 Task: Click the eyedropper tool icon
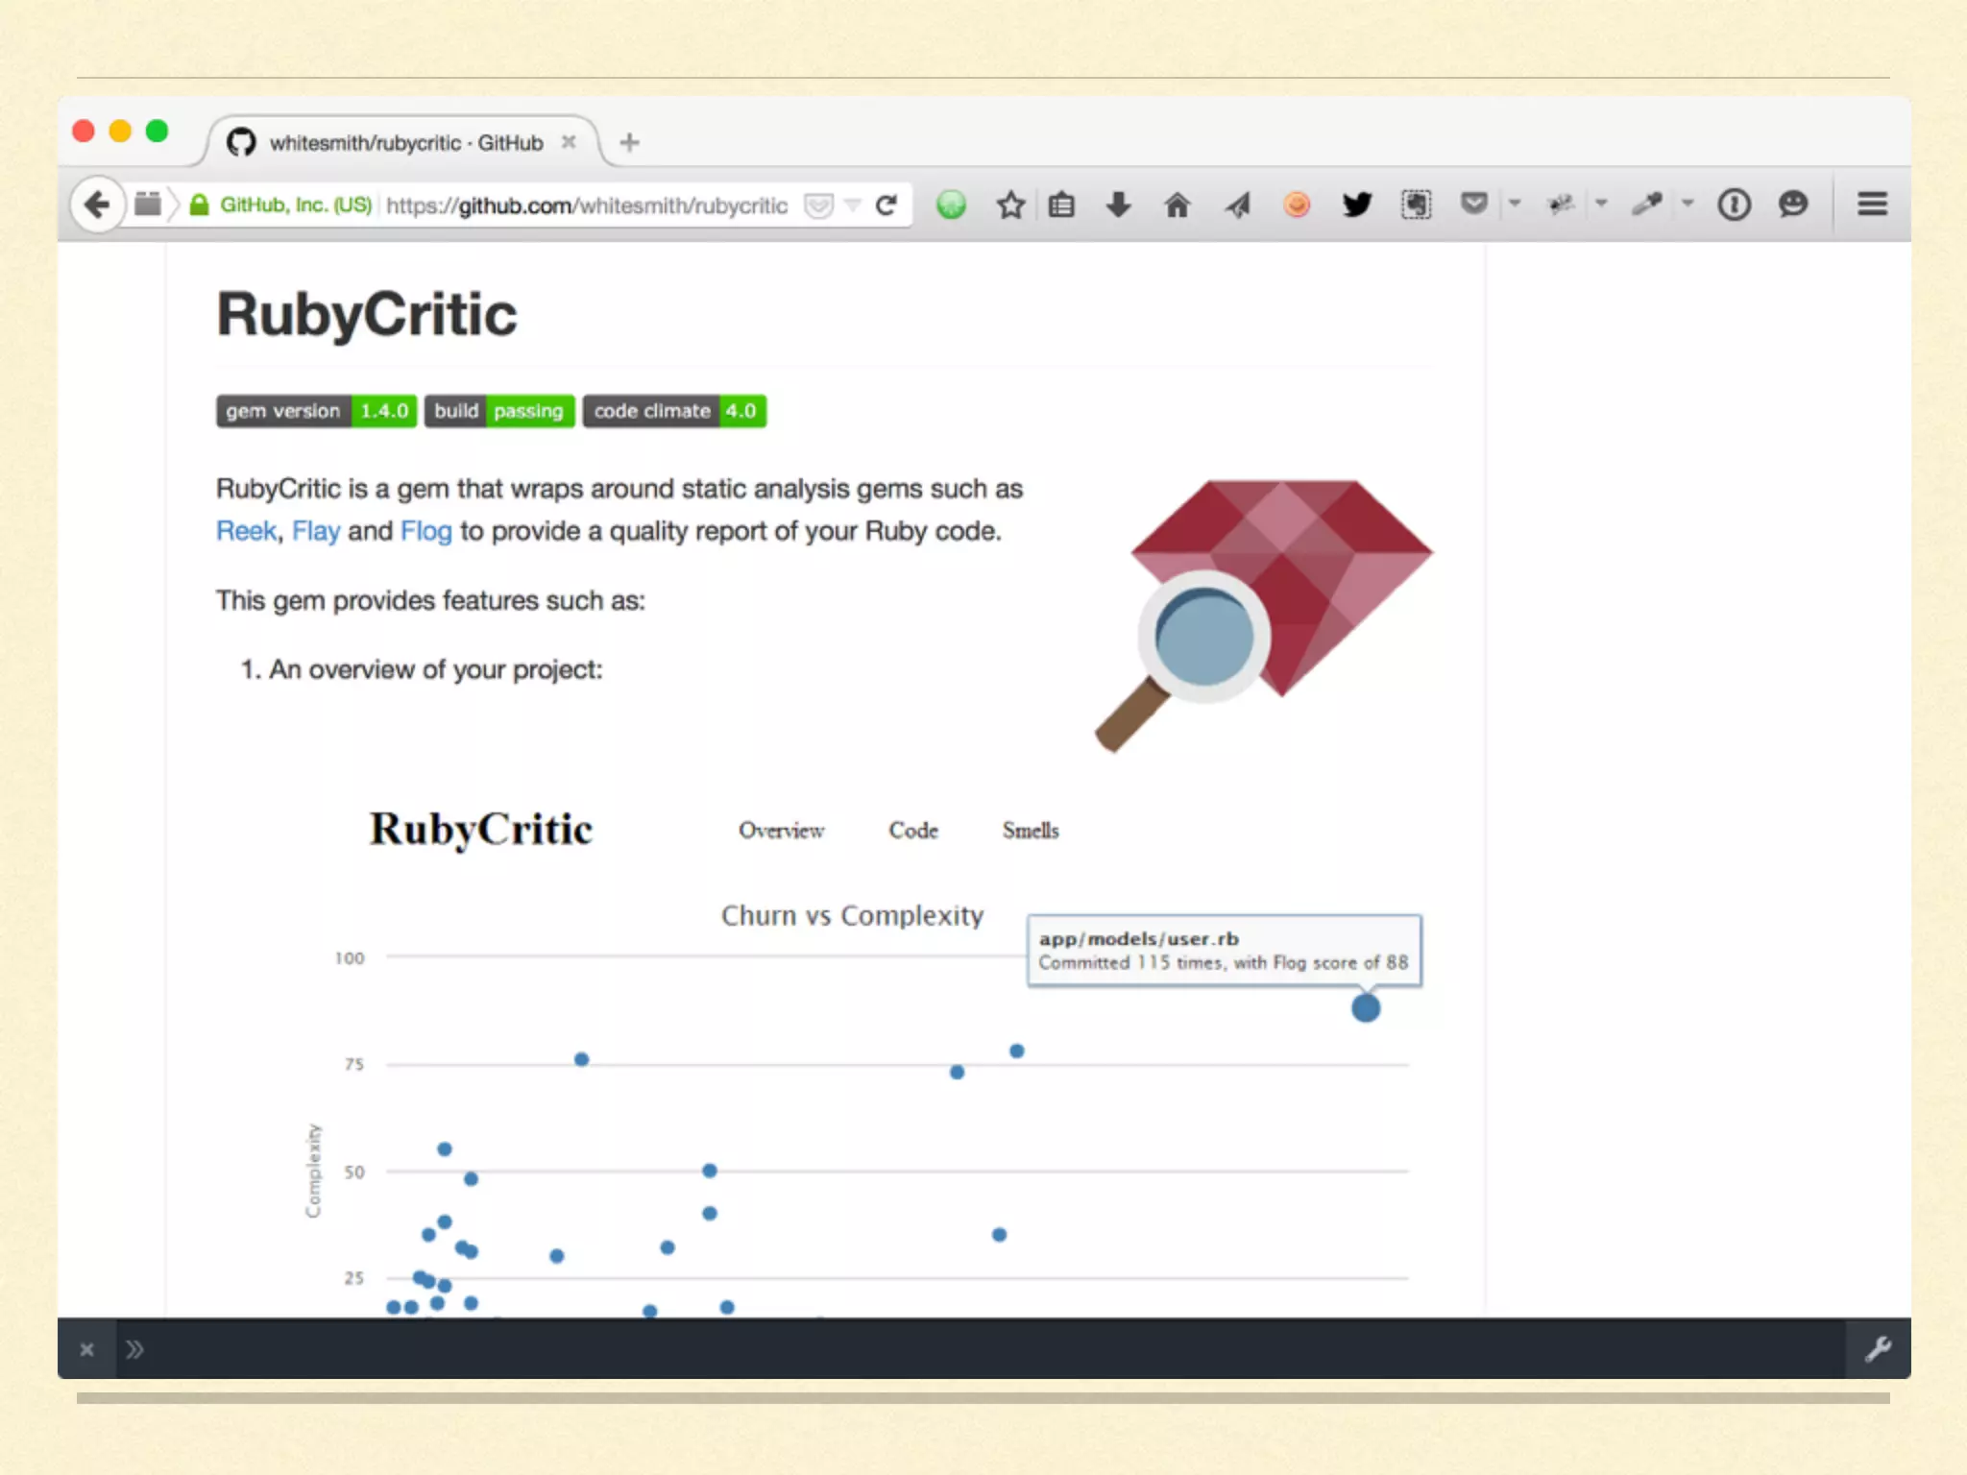pos(1647,205)
